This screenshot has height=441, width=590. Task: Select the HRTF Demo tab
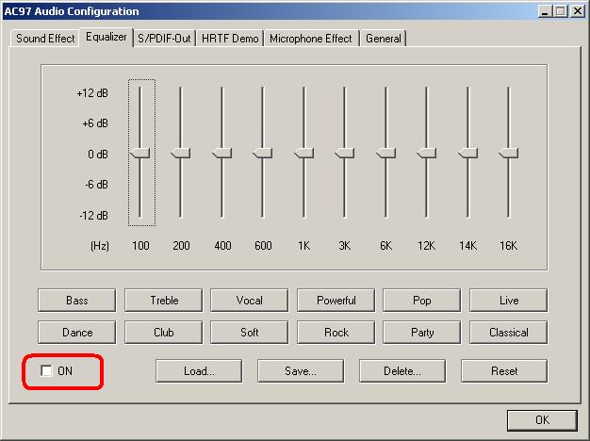tap(231, 39)
